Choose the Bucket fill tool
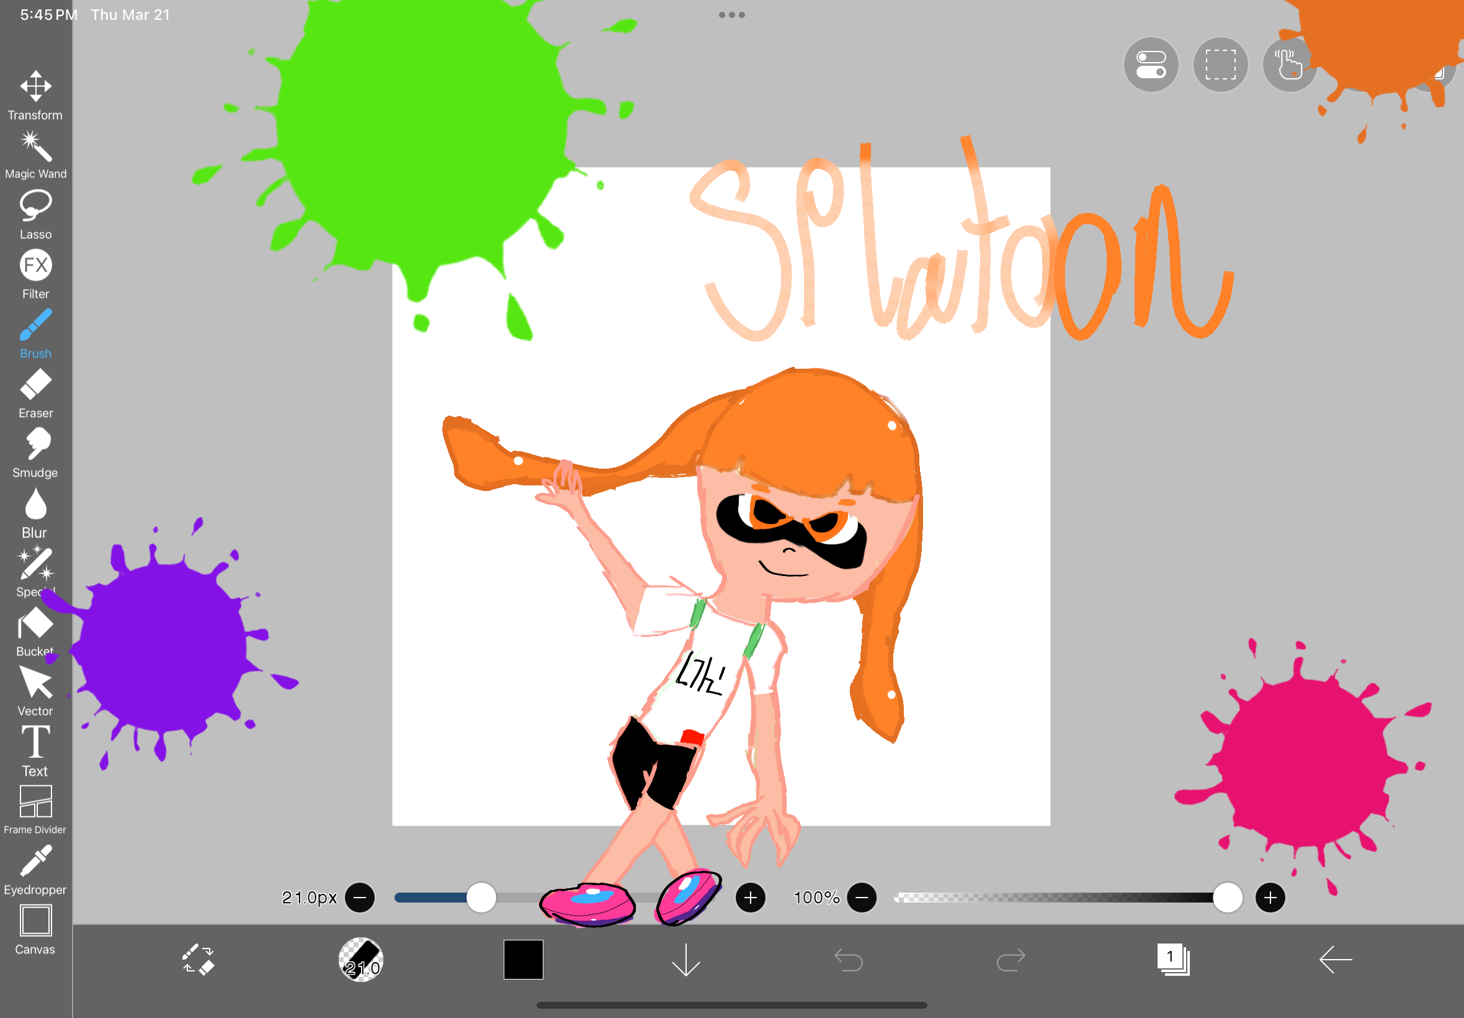This screenshot has height=1018, width=1464. pos(35,626)
